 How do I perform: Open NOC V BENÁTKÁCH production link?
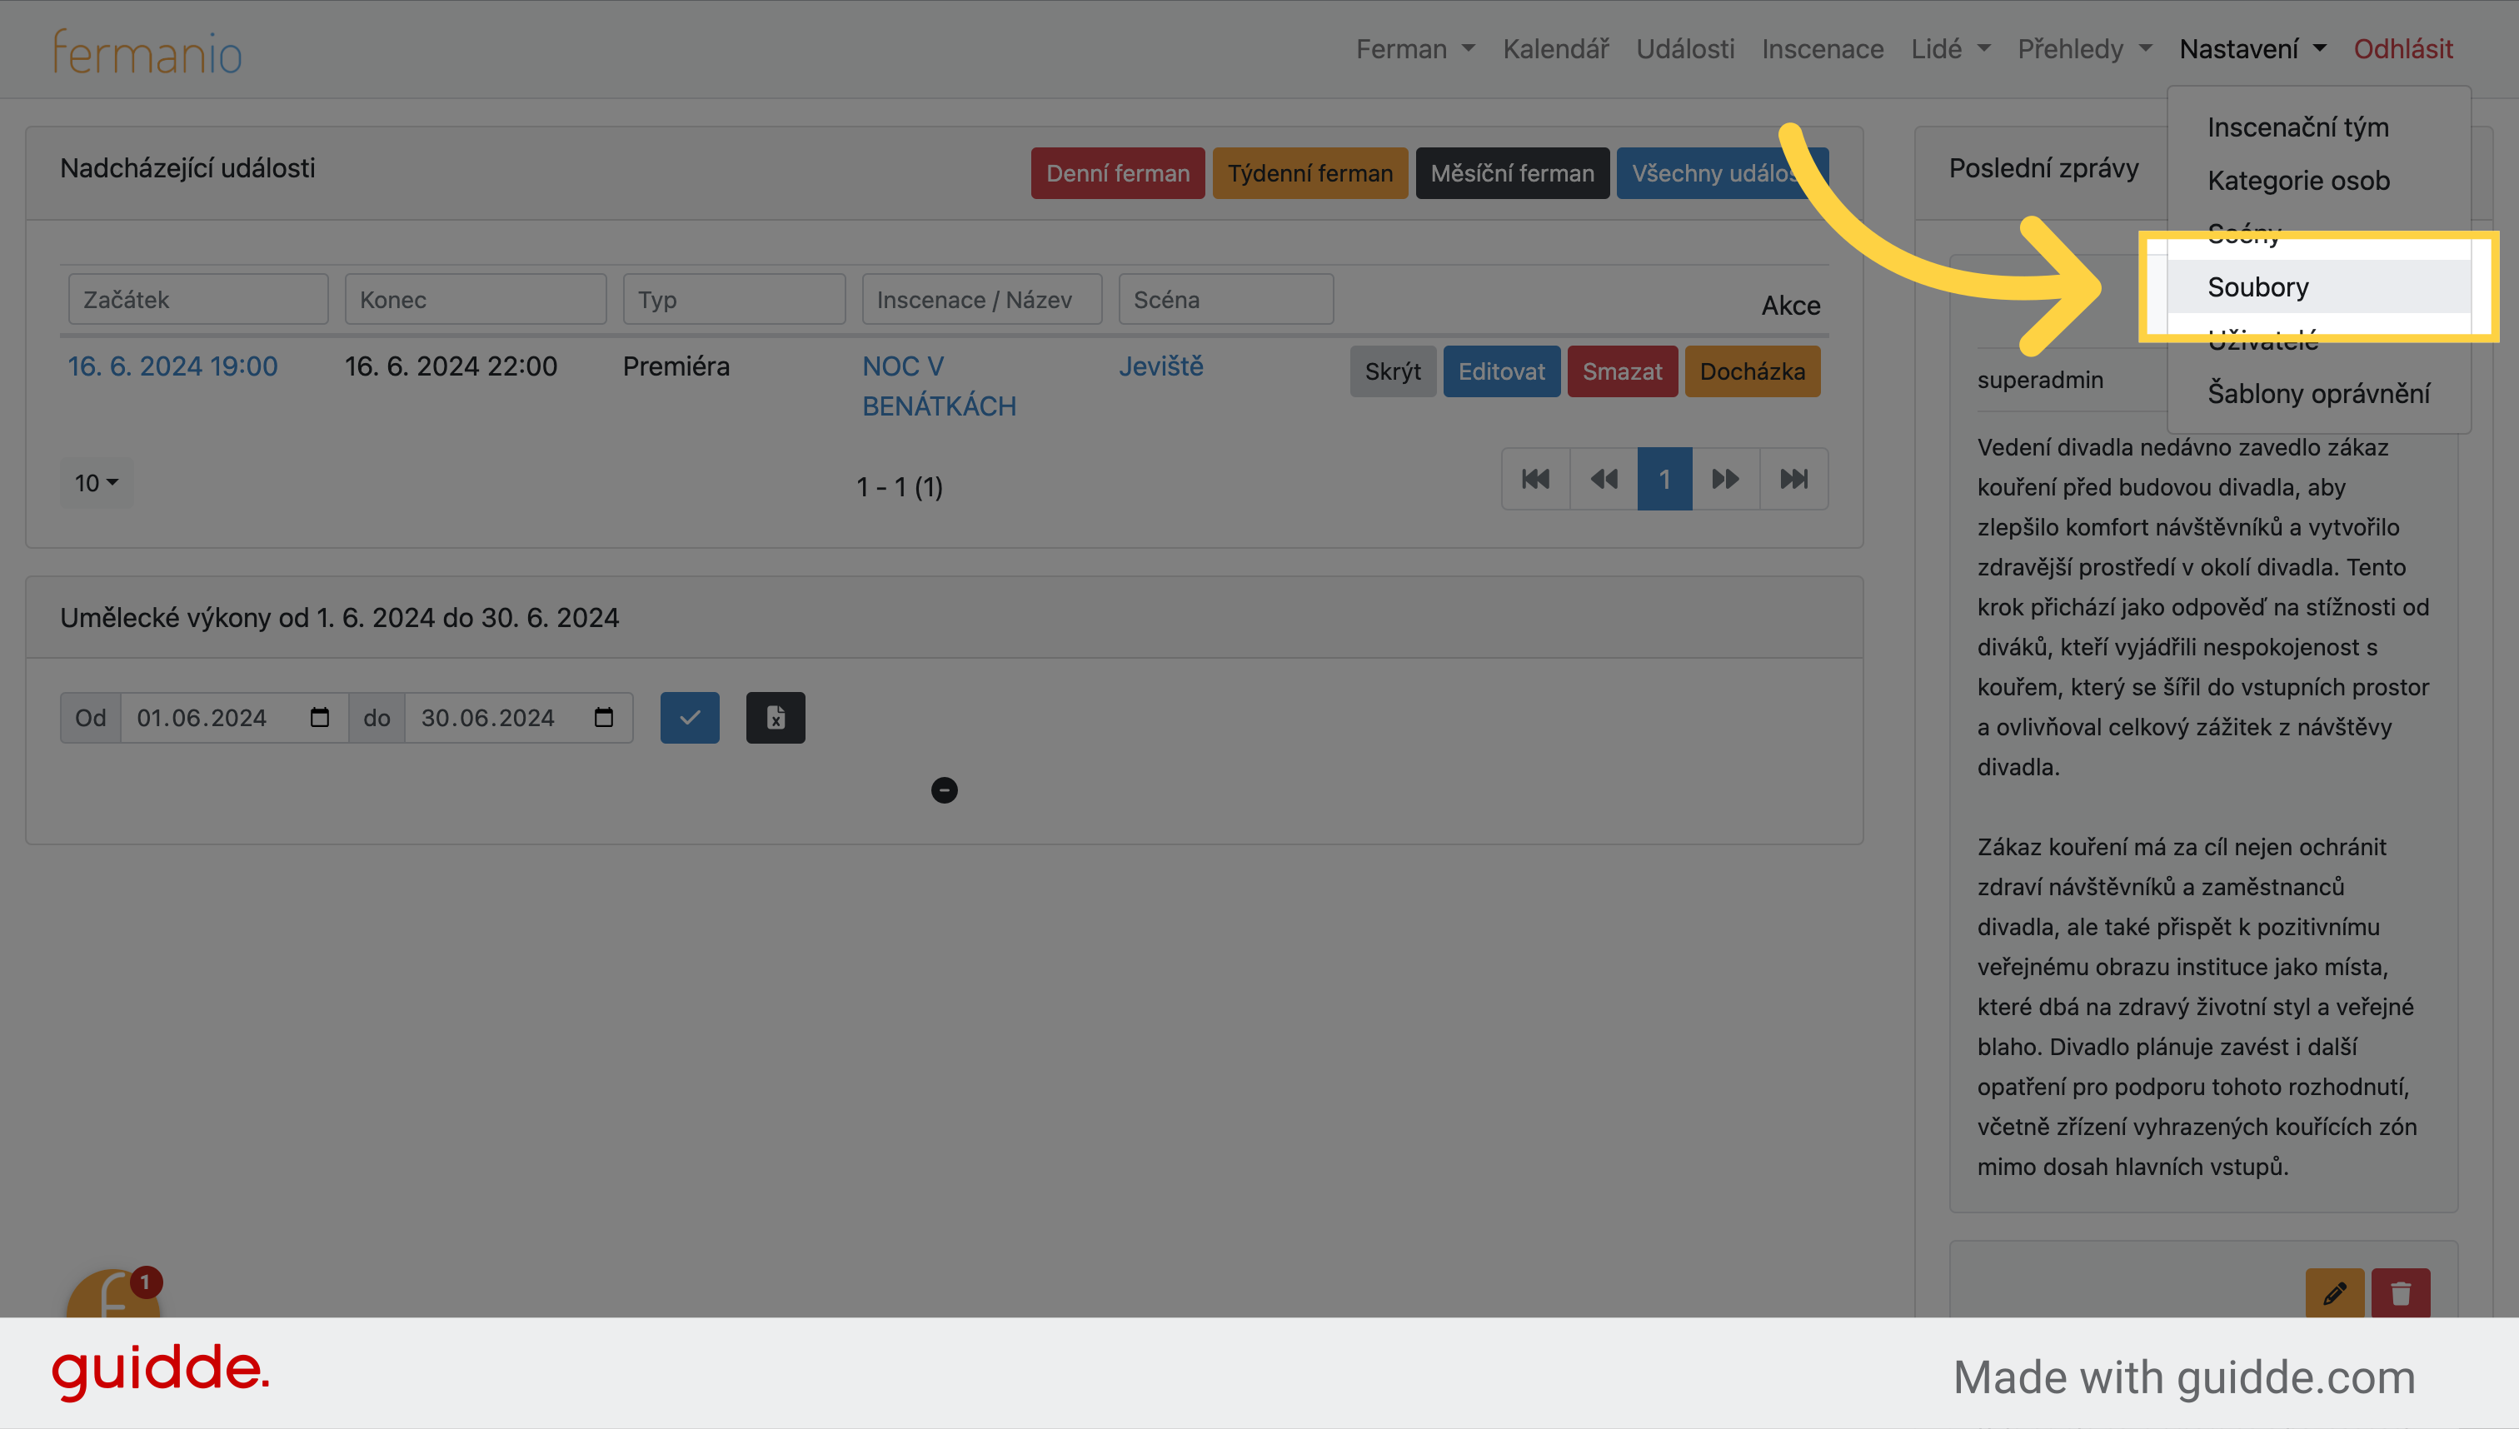[940, 386]
